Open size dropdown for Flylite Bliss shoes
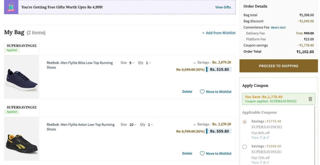This screenshot has height=165, width=320. 132,63
